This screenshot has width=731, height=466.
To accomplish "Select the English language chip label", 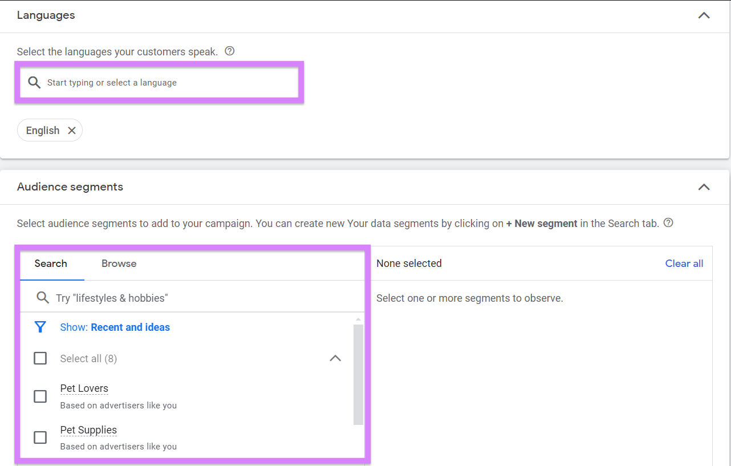I will (x=43, y=131).
